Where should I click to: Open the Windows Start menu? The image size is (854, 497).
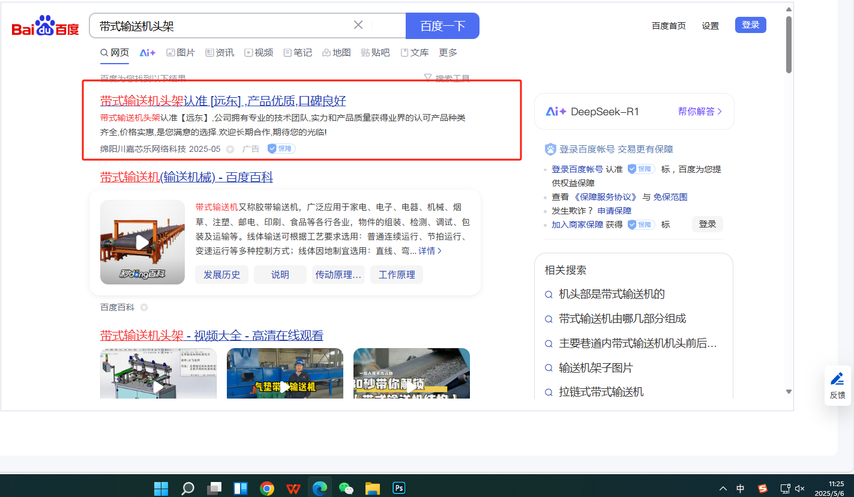pos(161,488)
